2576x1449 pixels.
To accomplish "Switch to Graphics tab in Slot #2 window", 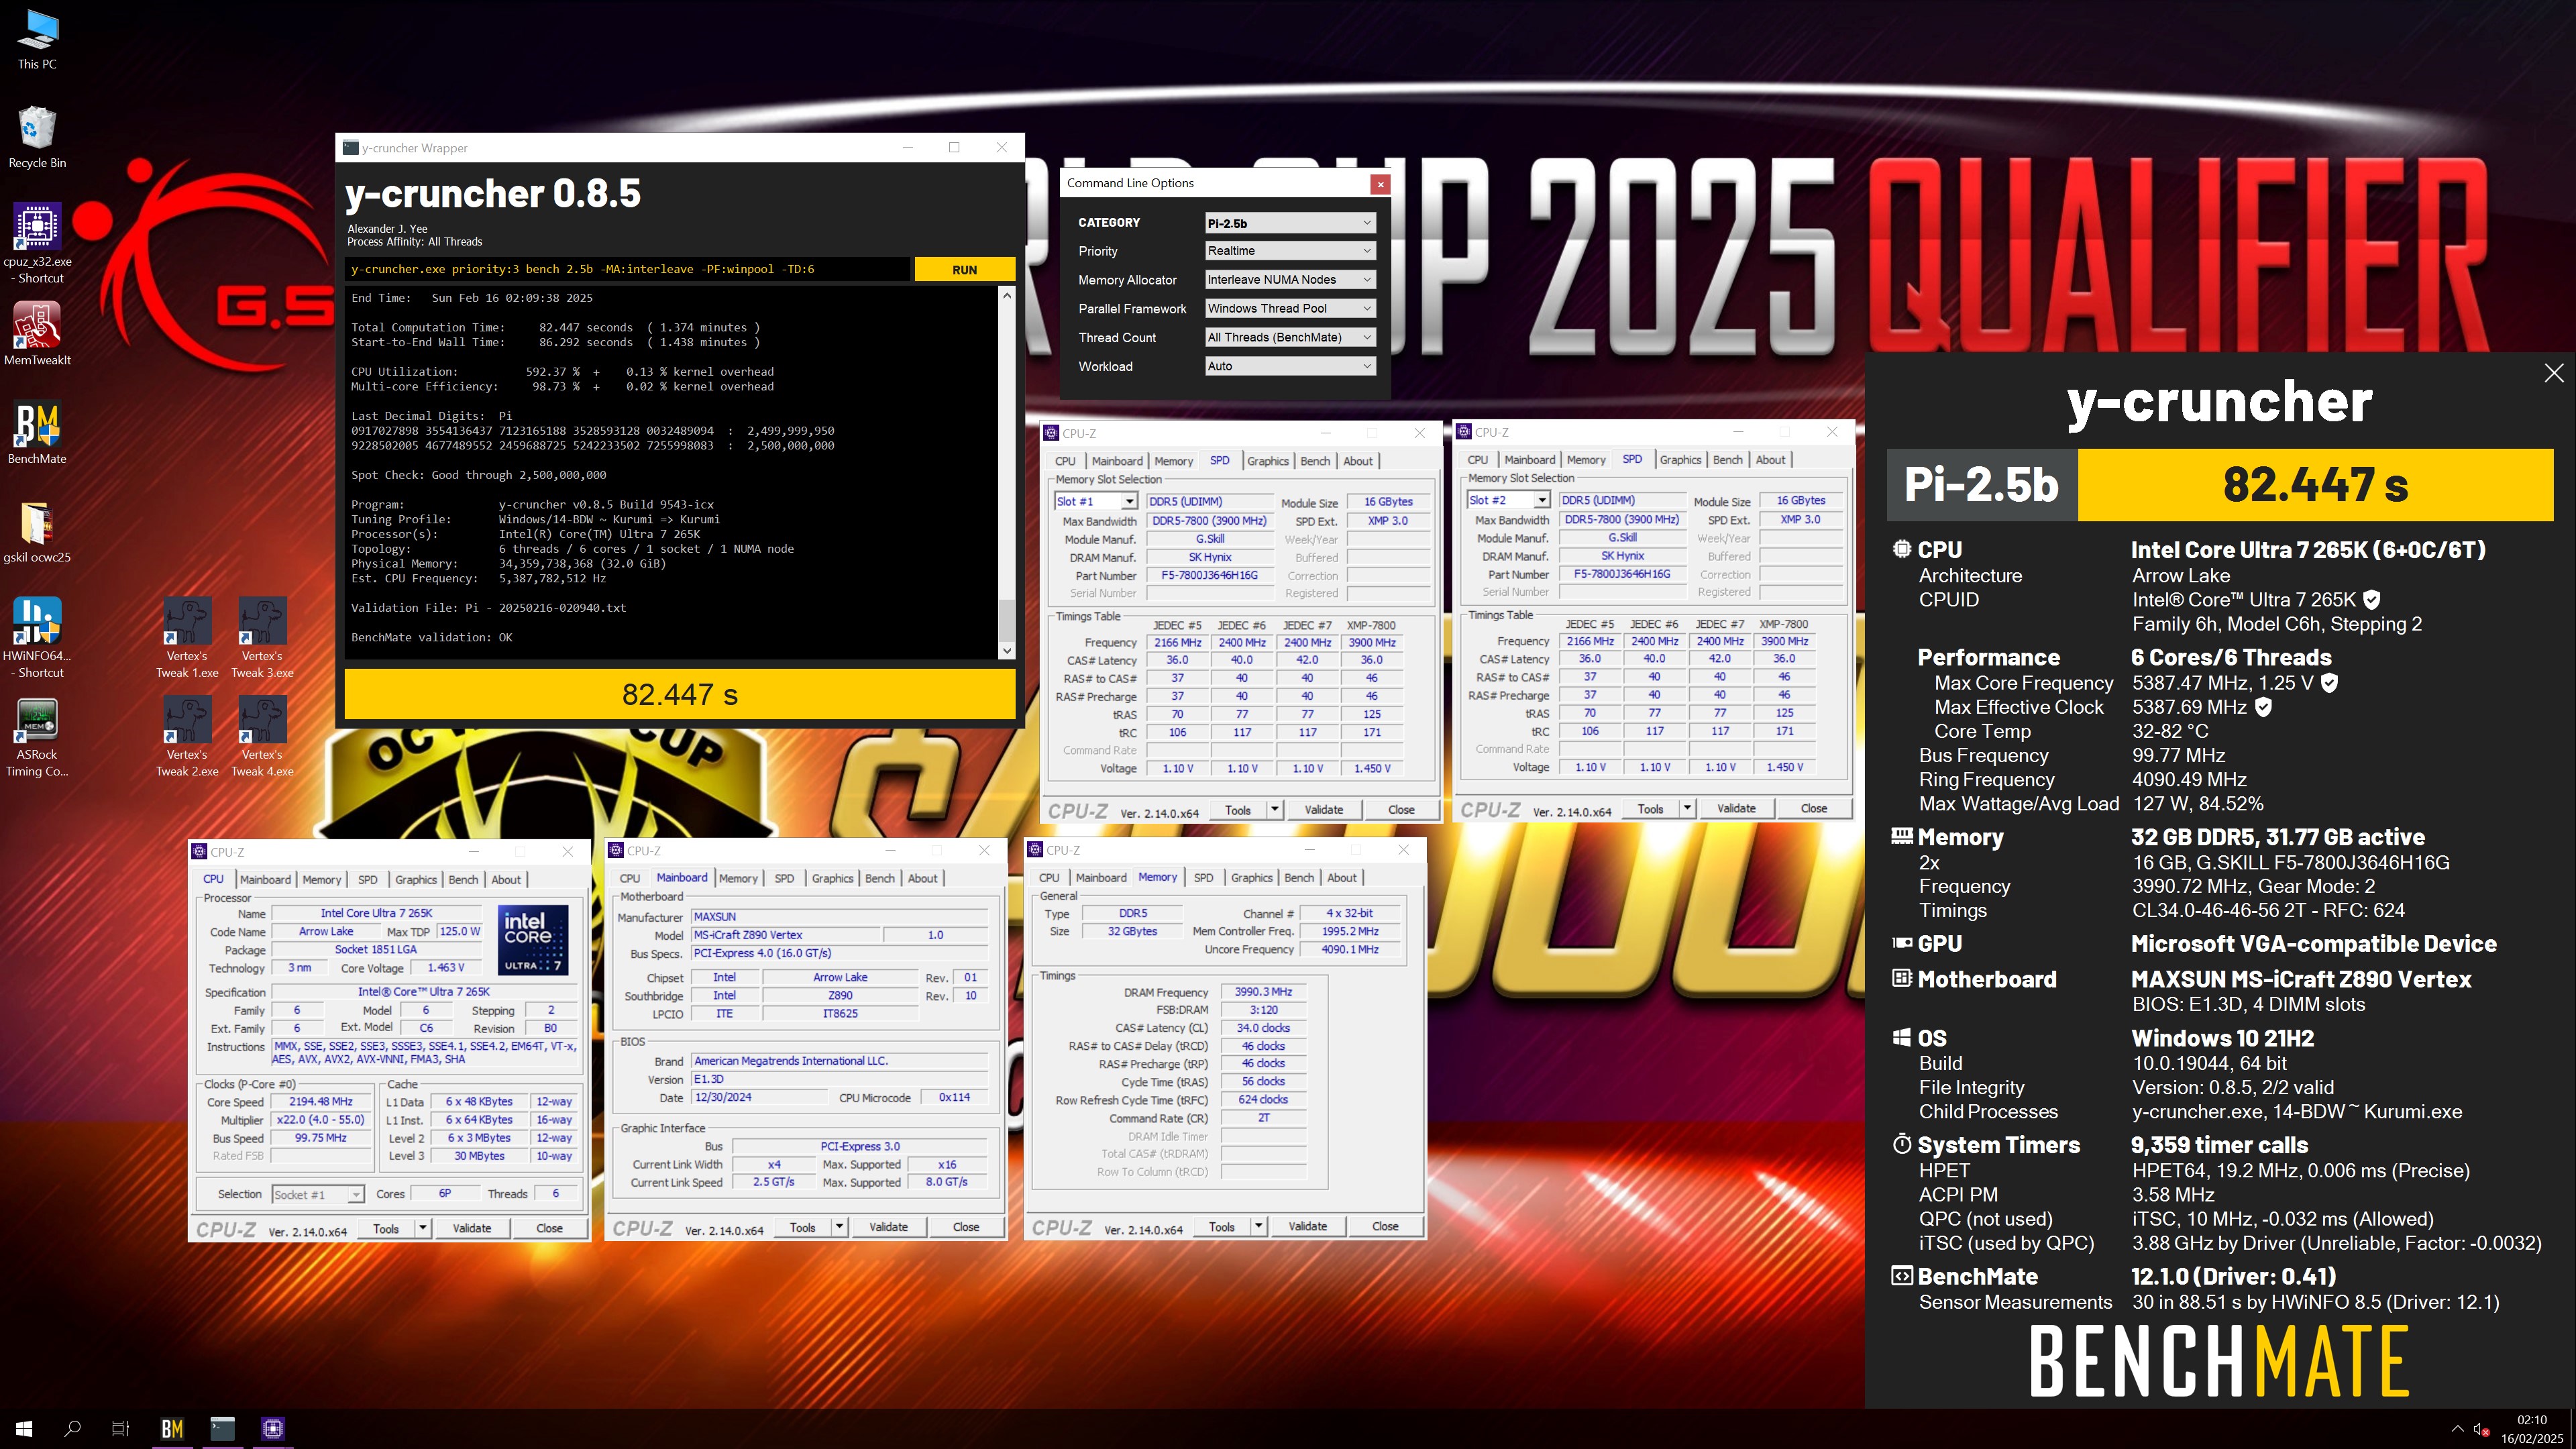I will (1680, 460).
